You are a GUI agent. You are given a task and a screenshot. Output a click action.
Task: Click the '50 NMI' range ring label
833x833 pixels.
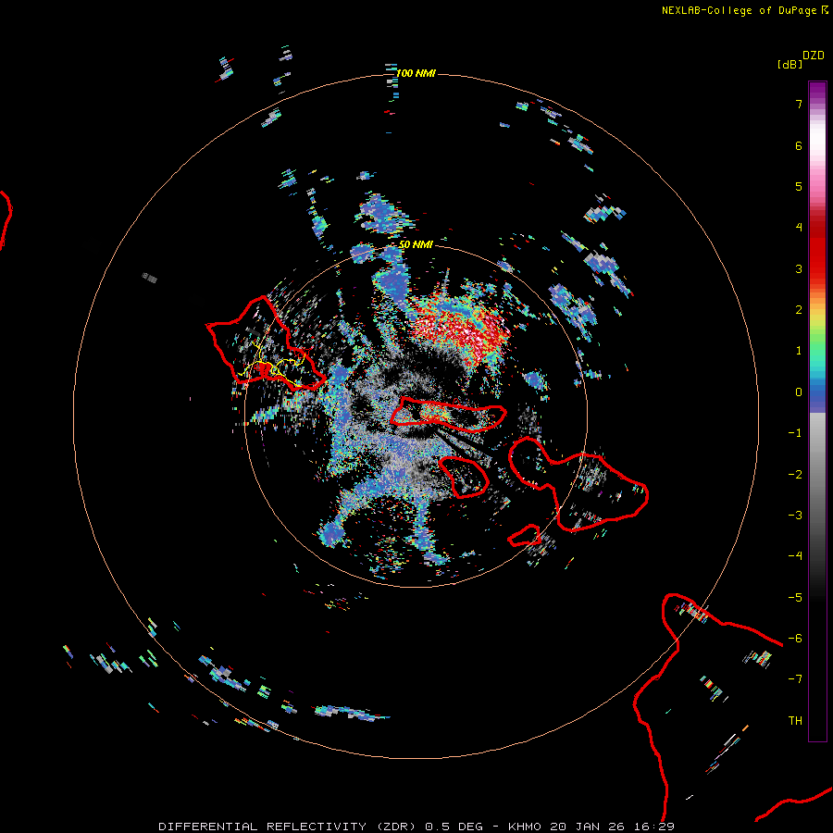416,244
